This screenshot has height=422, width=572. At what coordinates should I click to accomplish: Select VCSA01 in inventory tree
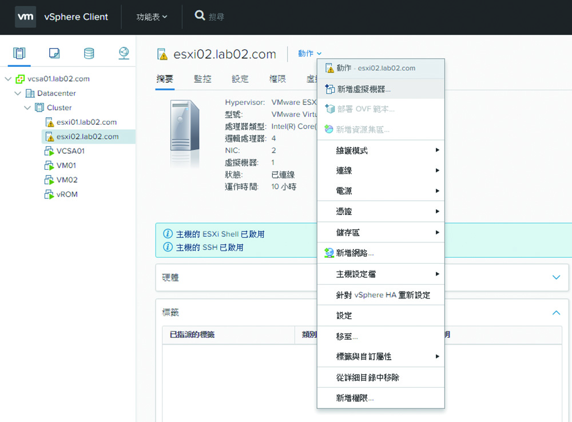tap(70, 151)
